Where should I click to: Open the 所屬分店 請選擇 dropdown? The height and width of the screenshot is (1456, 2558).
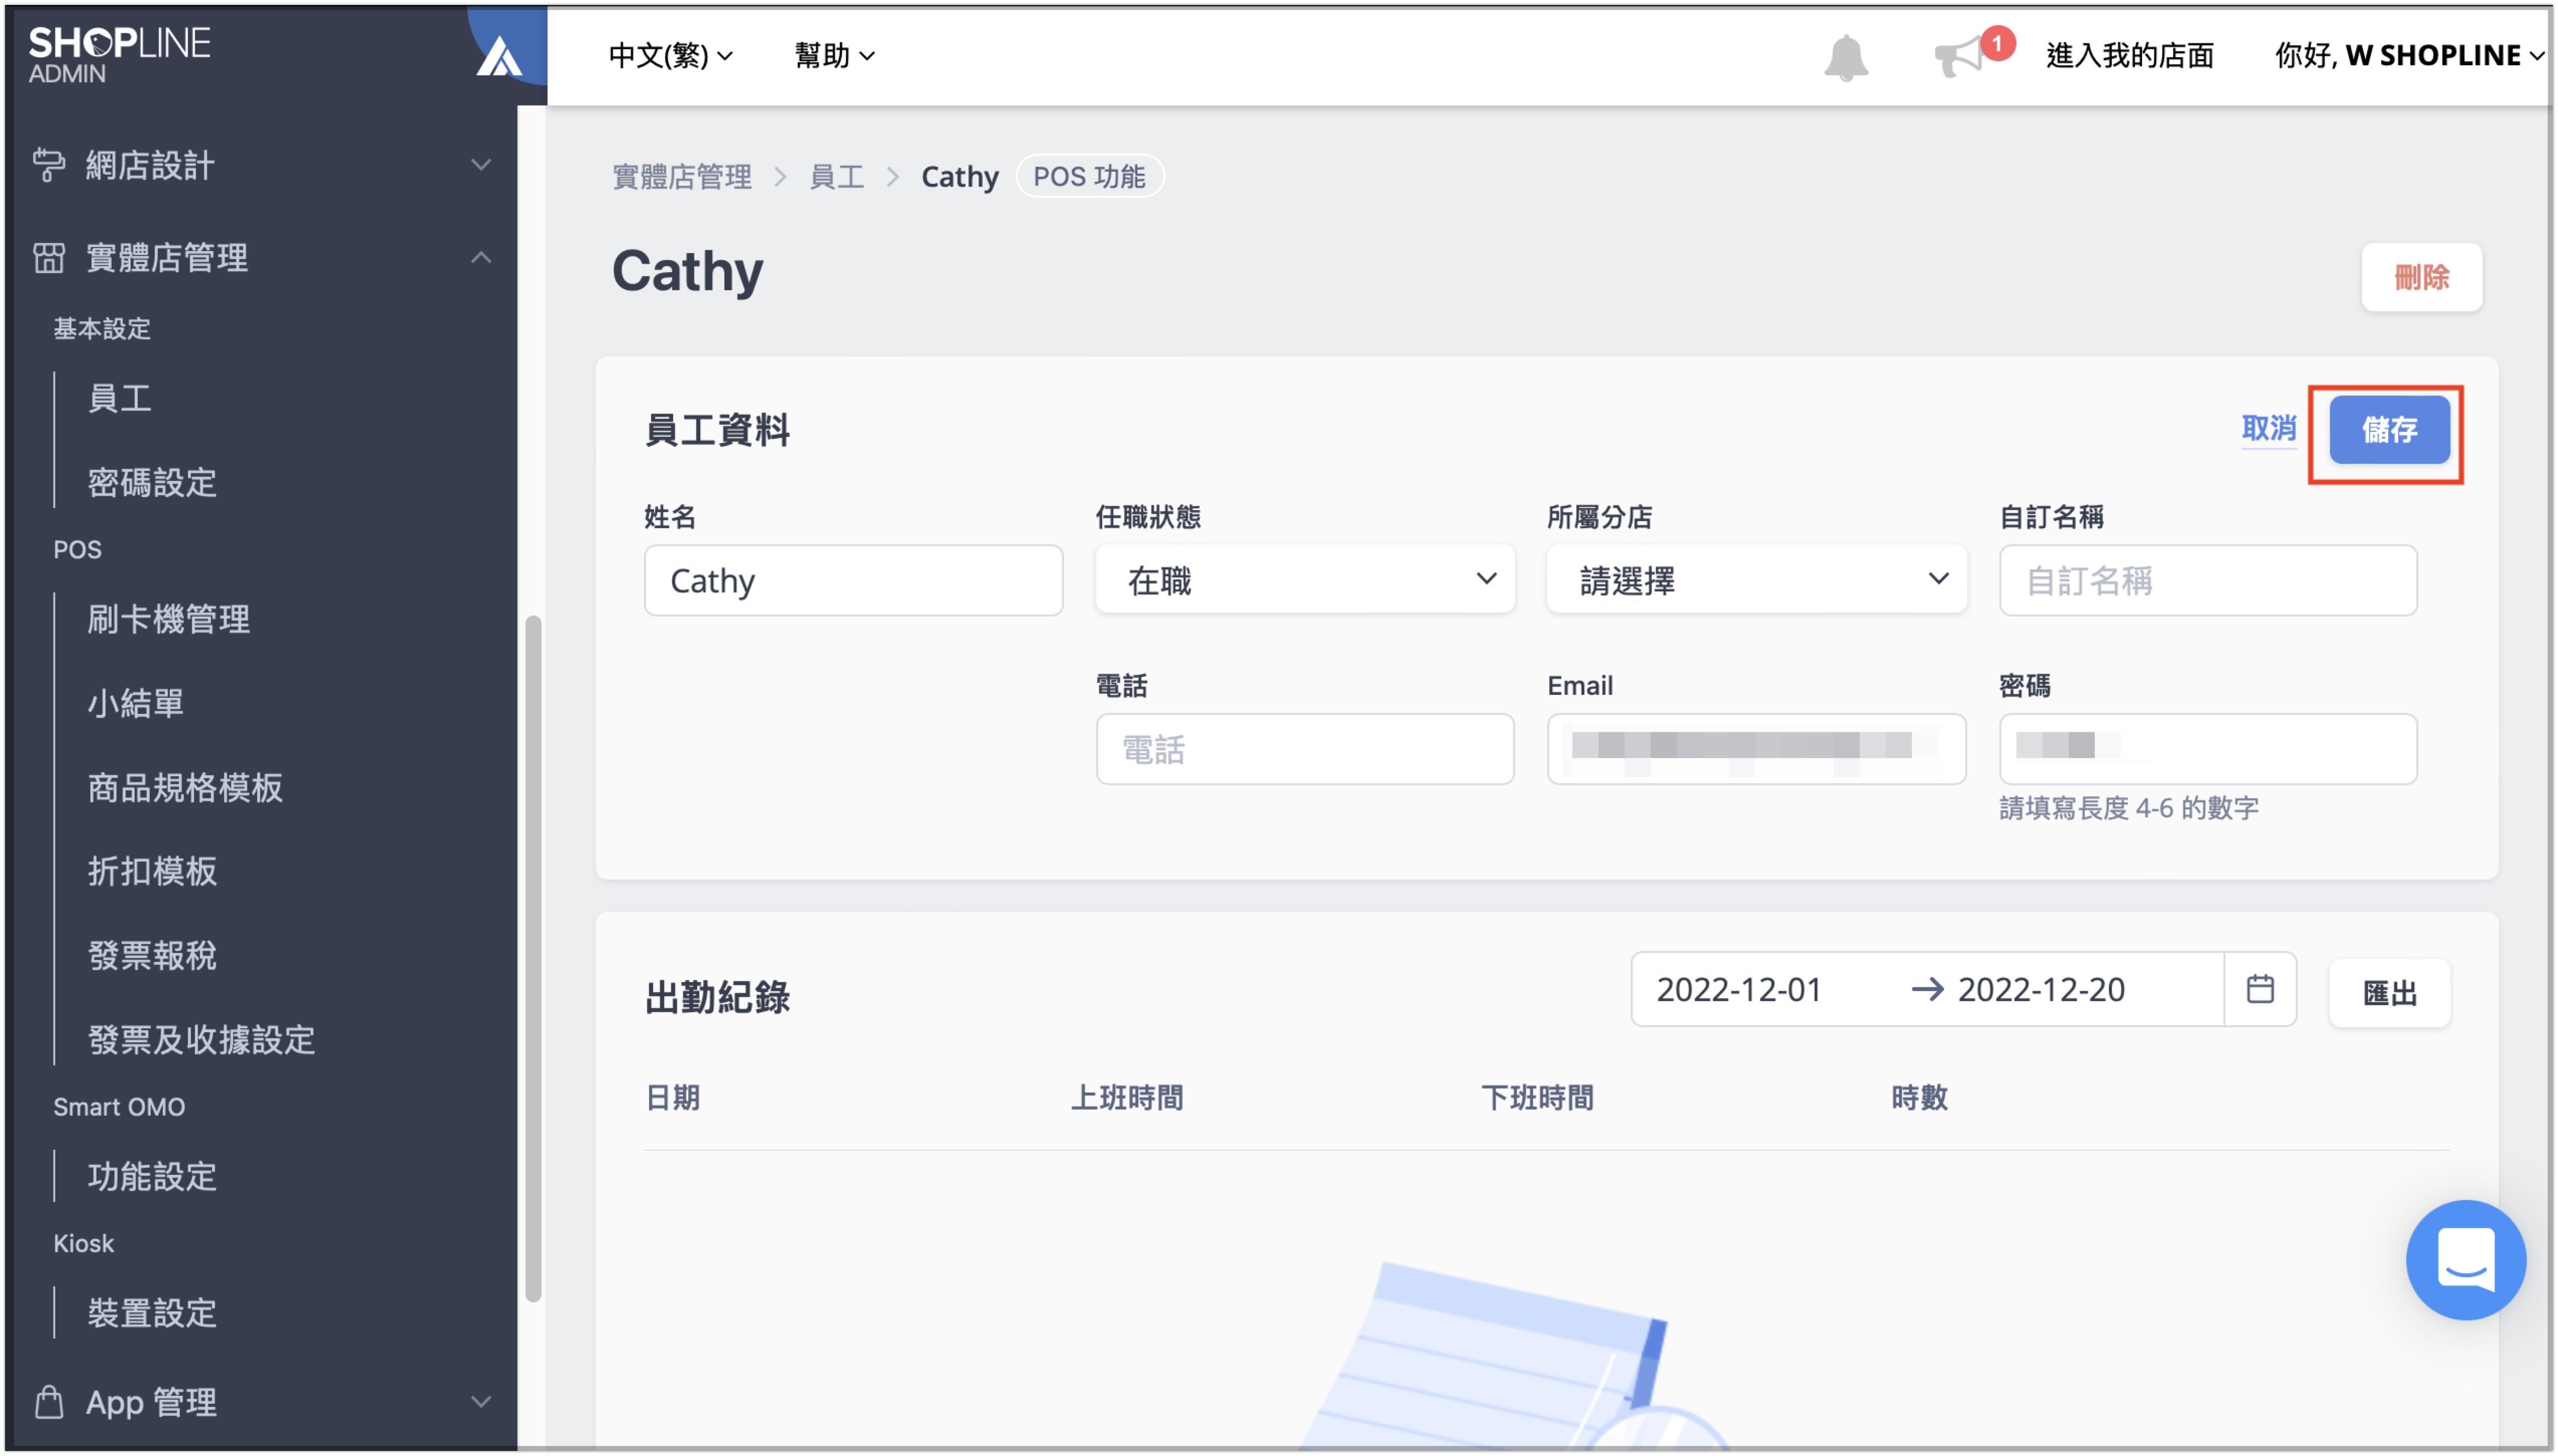click(1756, 580)
